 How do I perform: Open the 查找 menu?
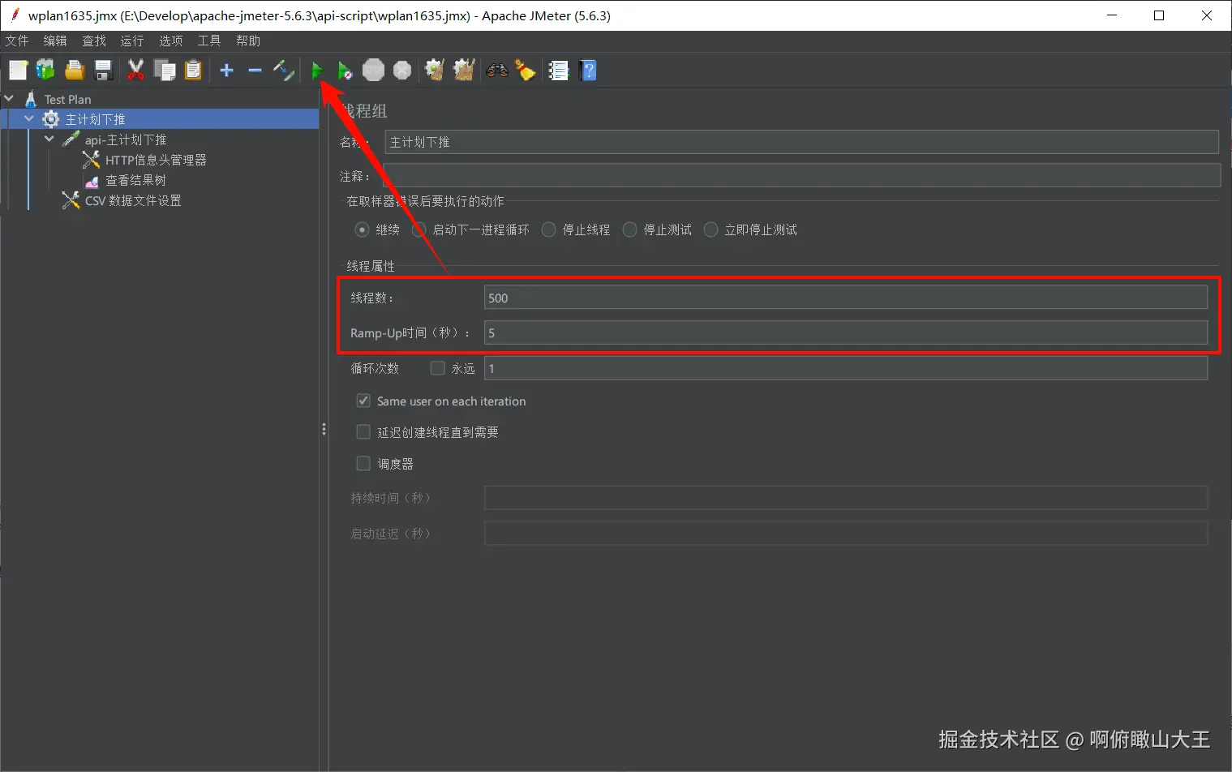94,41
